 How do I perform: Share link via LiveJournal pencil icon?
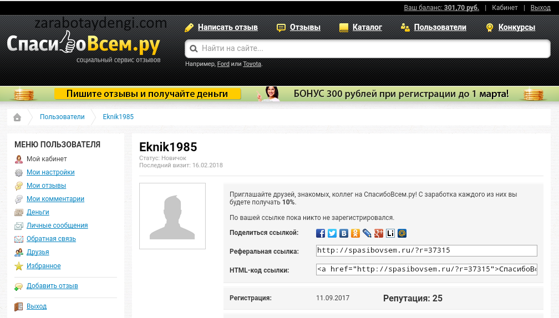point(367,233)
